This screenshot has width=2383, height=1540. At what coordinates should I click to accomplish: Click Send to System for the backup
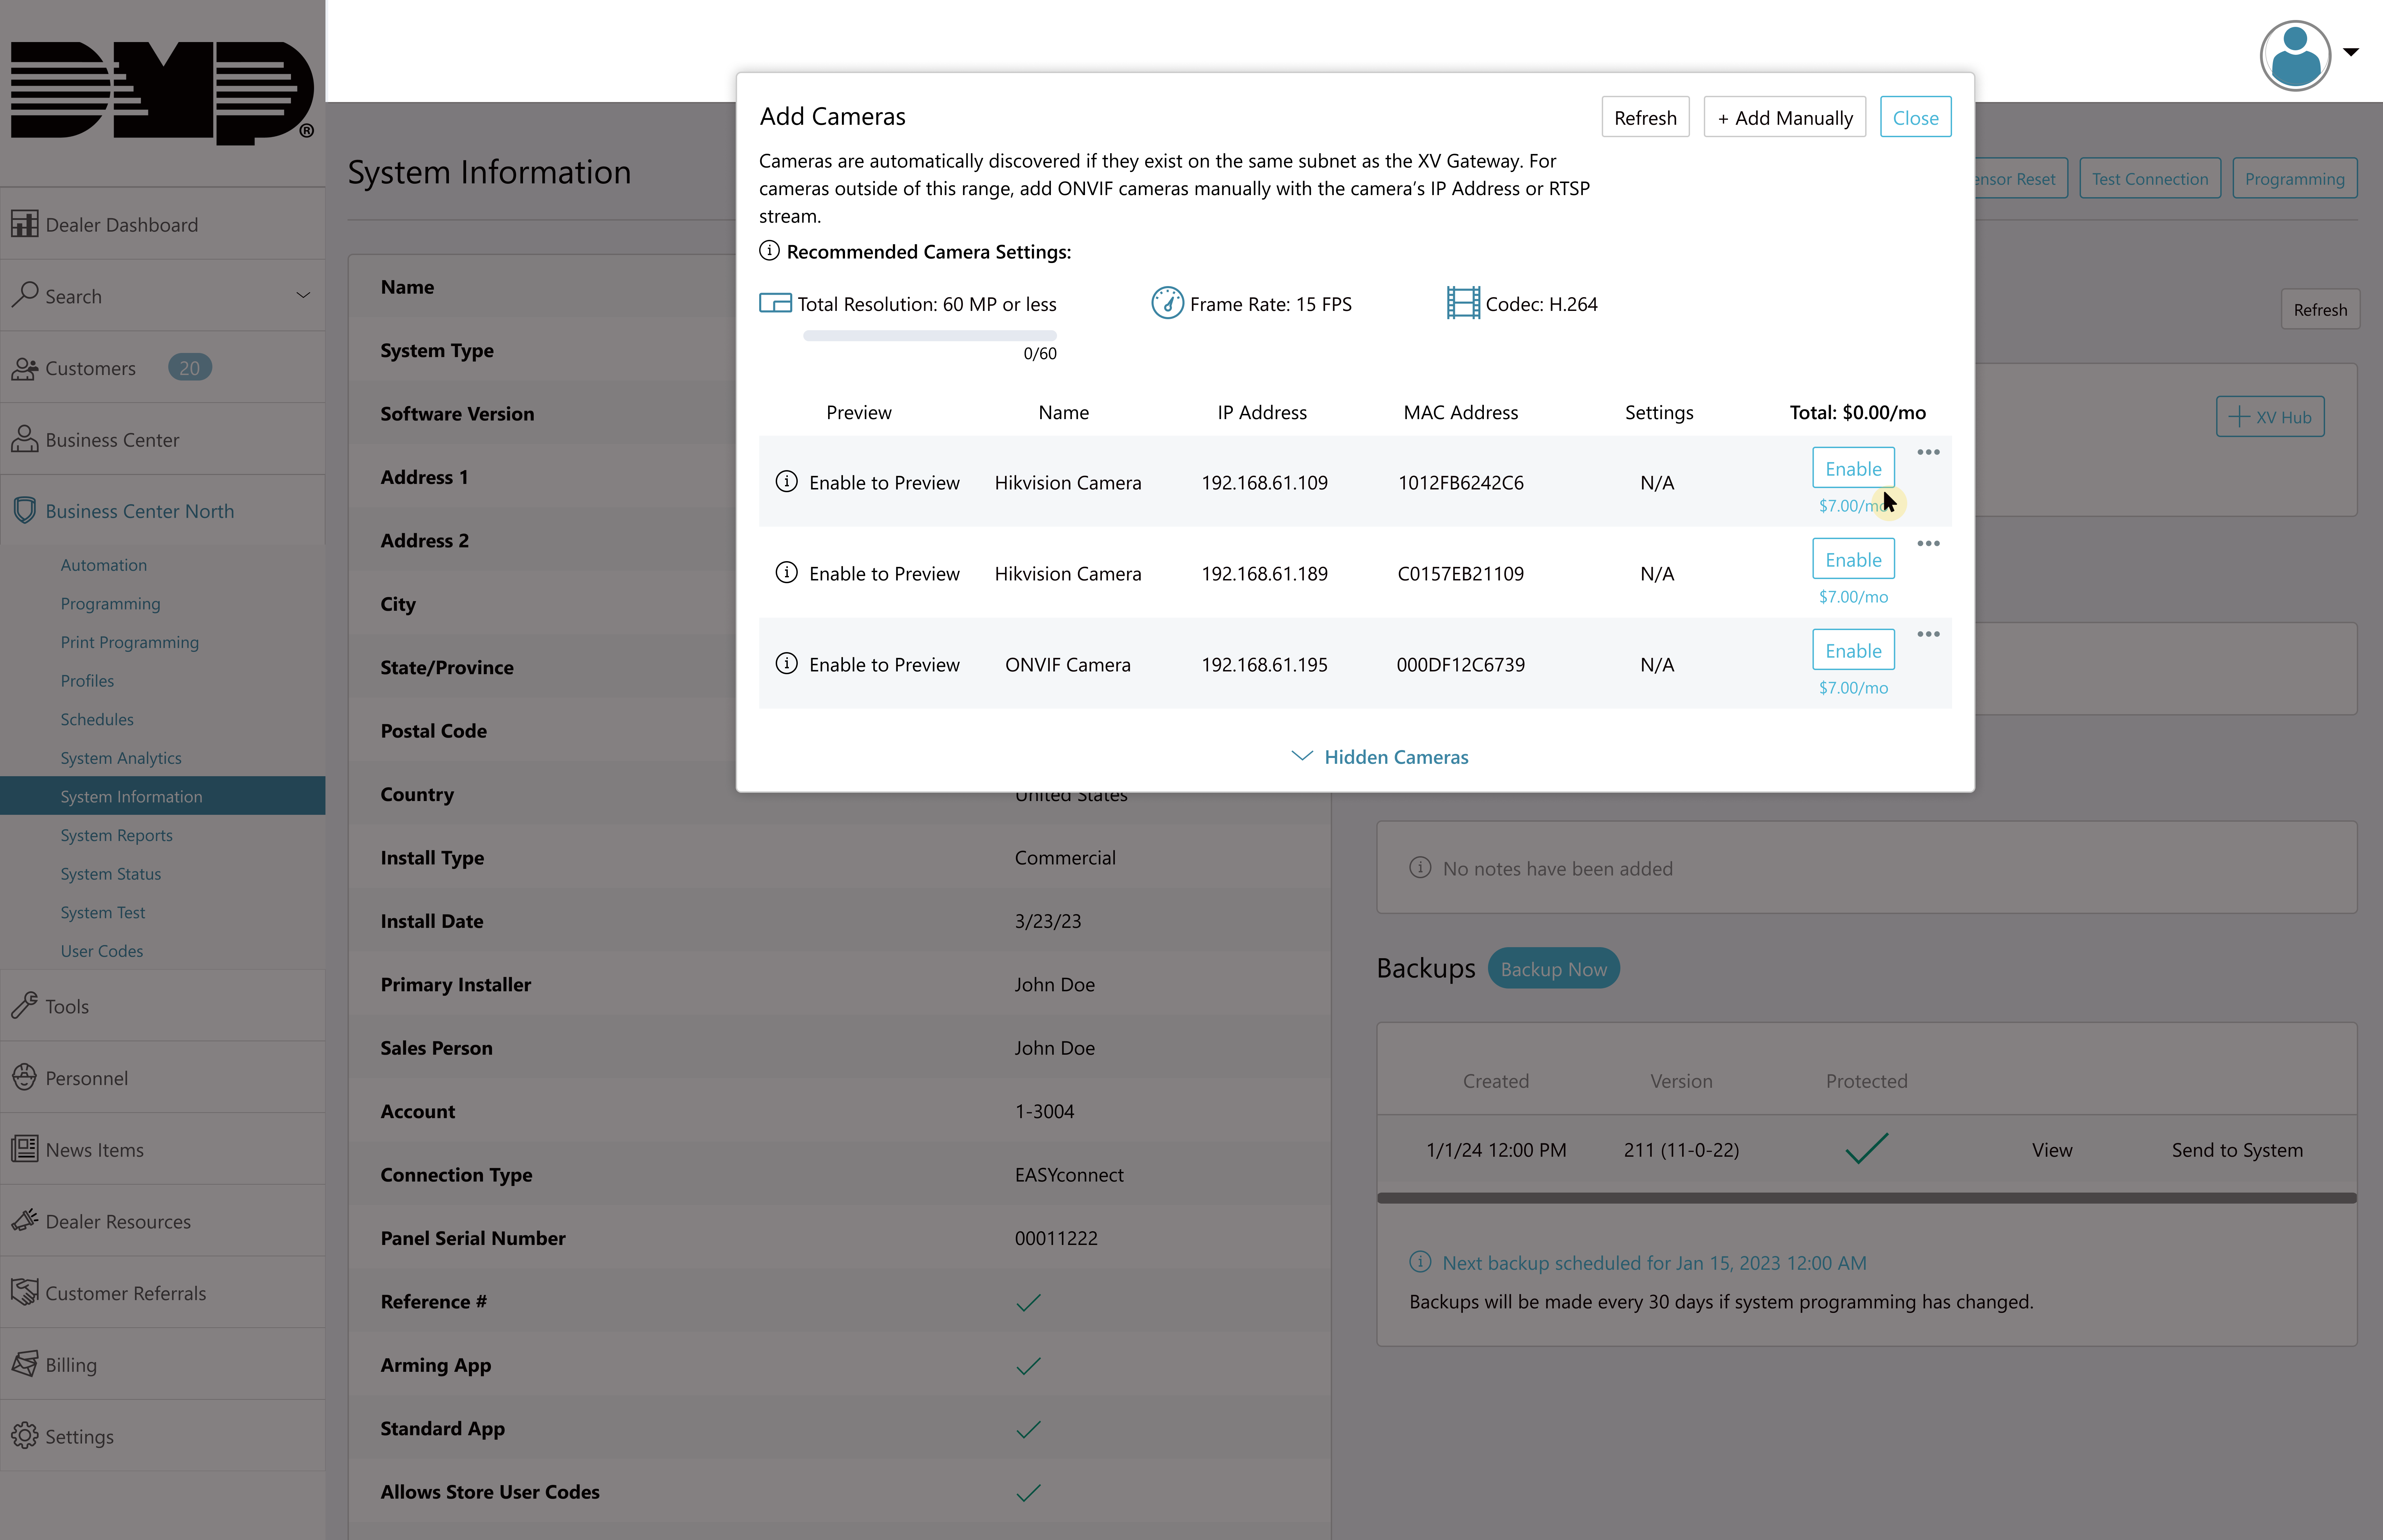coord(2237,1149)
